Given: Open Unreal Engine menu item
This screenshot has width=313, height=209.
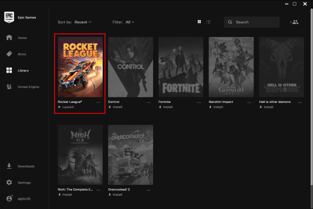Looking at the screenshot, I should 28,87.
